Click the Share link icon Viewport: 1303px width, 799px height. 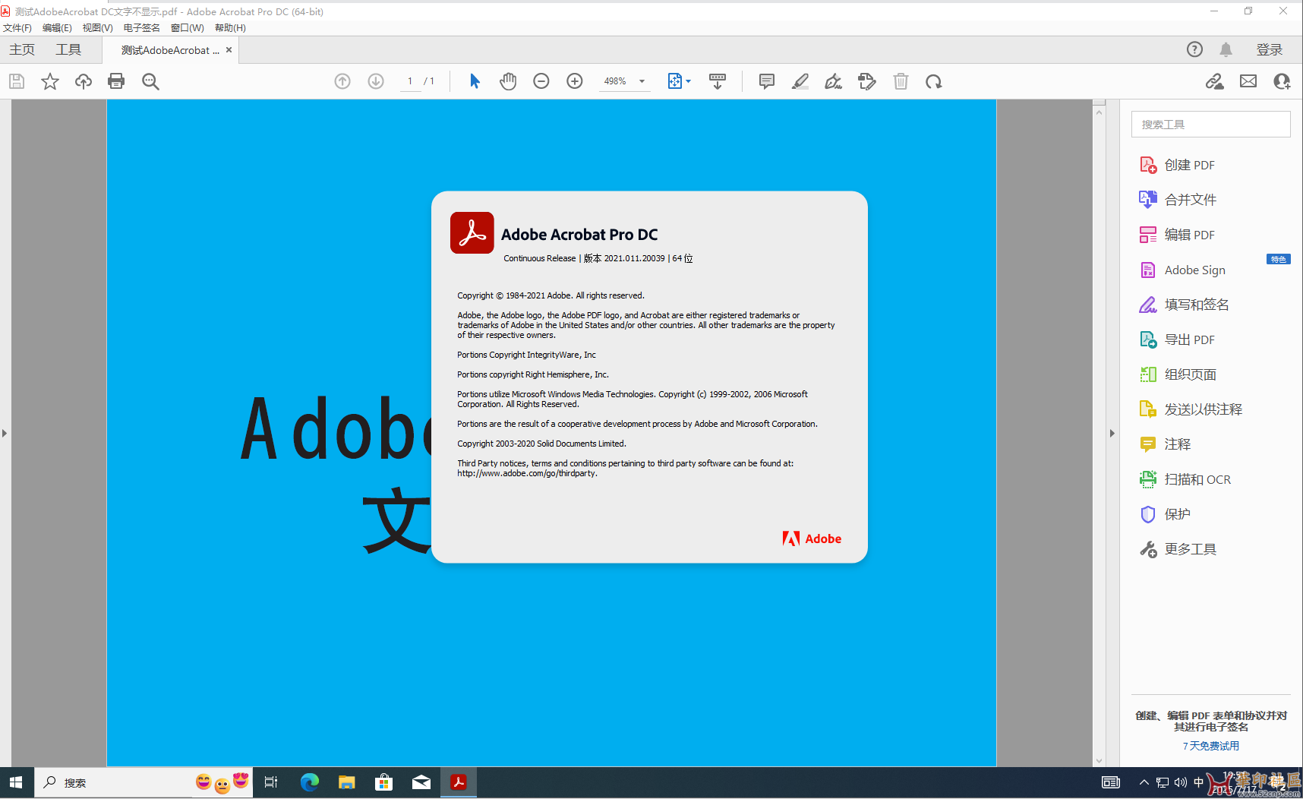(x=1215, y=81)
